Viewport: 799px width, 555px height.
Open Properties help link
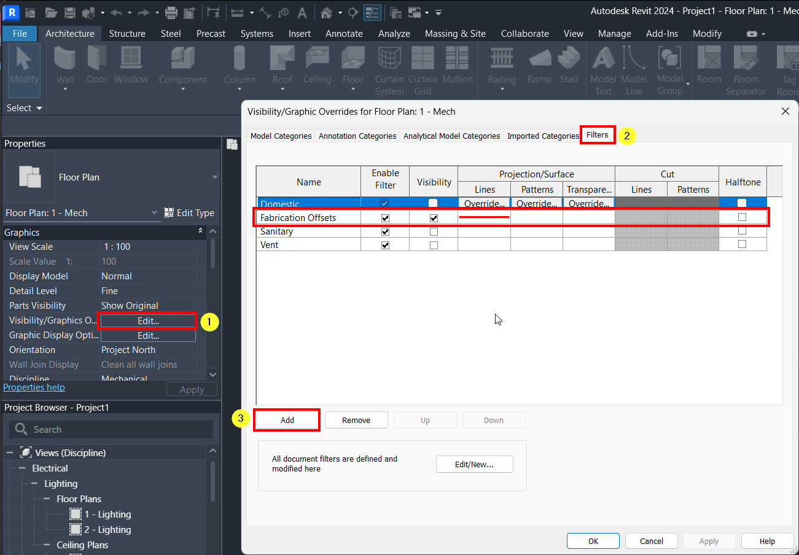pos(34,387)
